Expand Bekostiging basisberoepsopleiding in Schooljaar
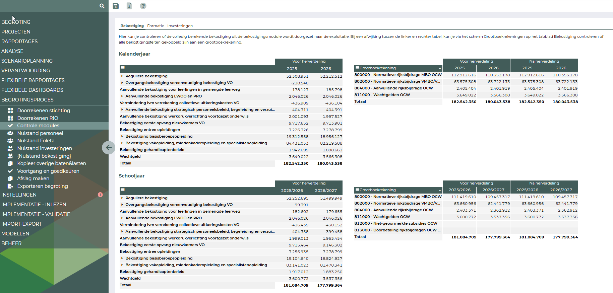 [x=122, y=259]
